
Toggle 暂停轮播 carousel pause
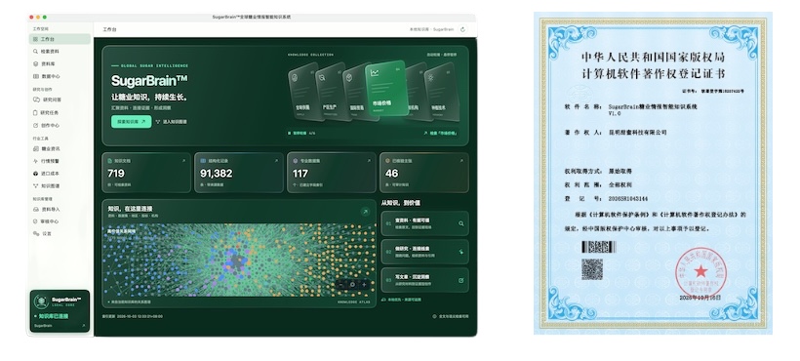(301, 133)
